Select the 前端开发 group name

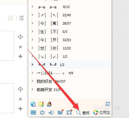point(44,90)
